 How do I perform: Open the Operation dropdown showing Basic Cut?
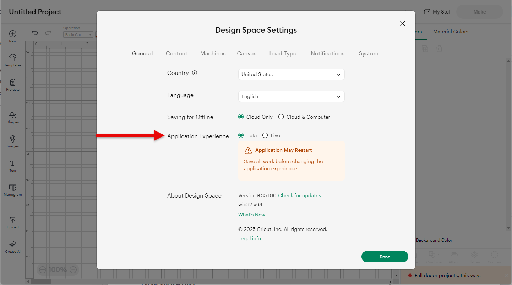click(x=78, y=34)
